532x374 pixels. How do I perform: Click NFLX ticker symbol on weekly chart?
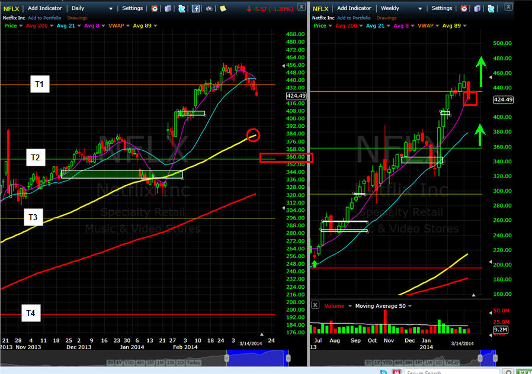pos(321,8)
